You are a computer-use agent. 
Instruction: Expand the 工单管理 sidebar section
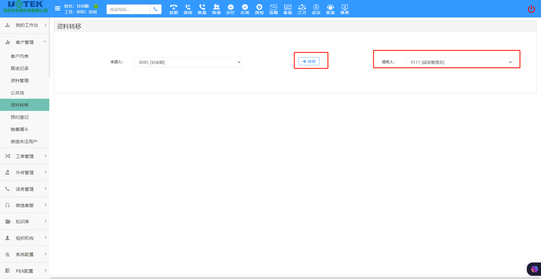[x=25, y=156]
